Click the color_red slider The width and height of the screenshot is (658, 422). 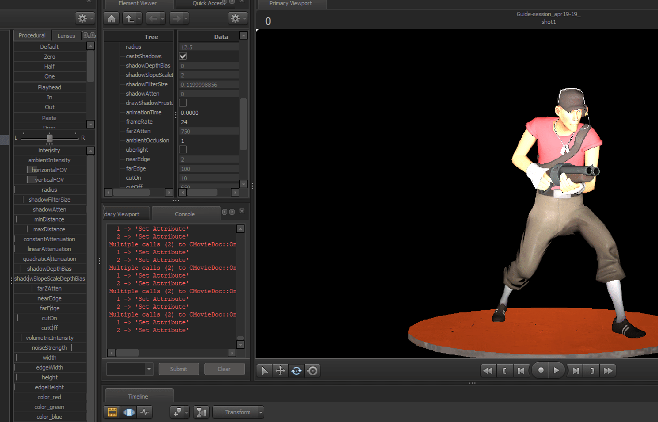tap(49, 397)
